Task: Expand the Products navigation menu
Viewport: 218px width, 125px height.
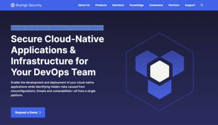Action: click(101, 5)
